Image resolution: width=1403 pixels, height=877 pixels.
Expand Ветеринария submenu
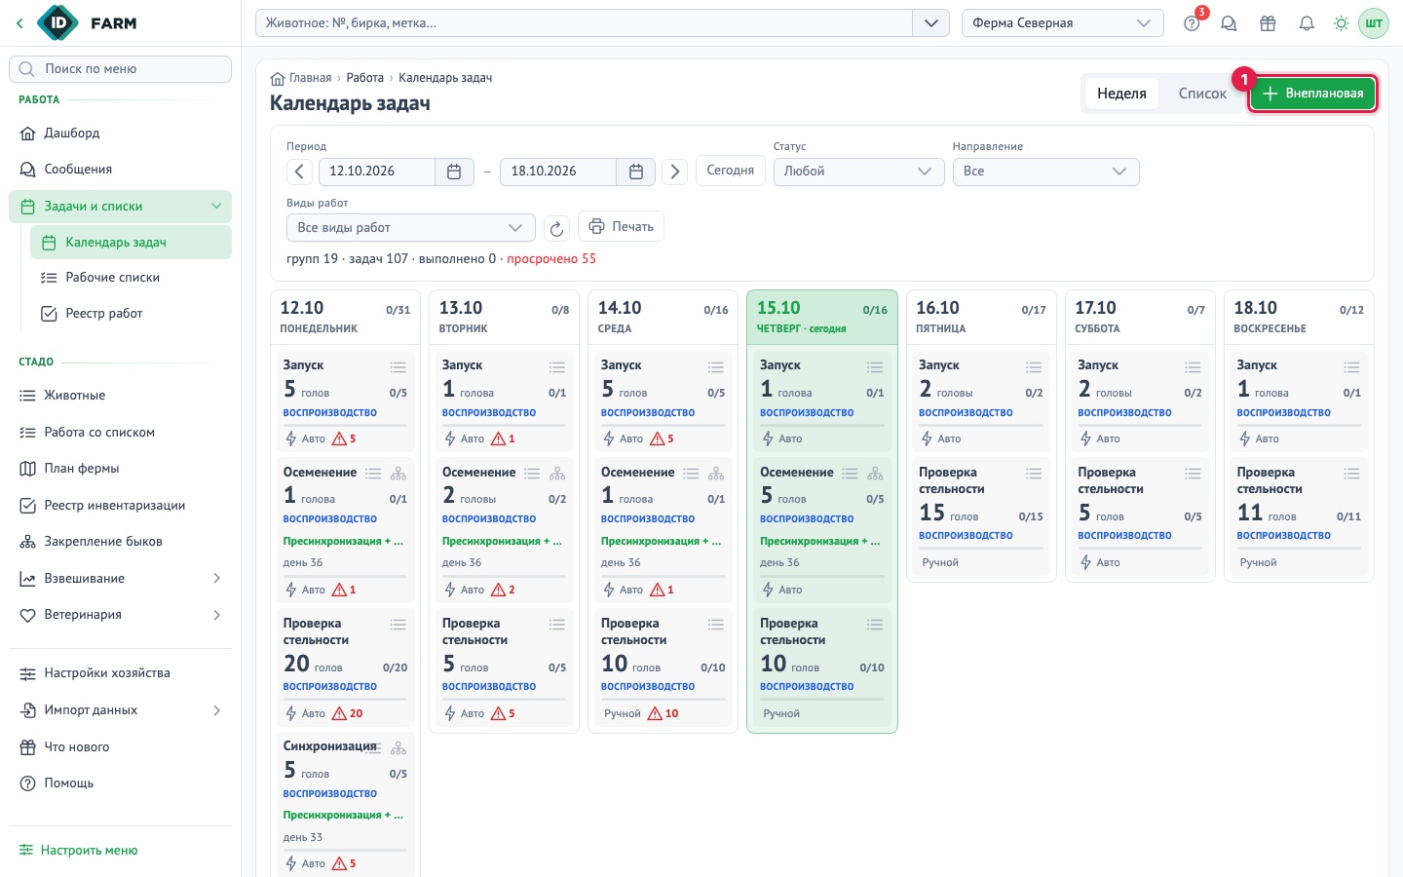216,615
